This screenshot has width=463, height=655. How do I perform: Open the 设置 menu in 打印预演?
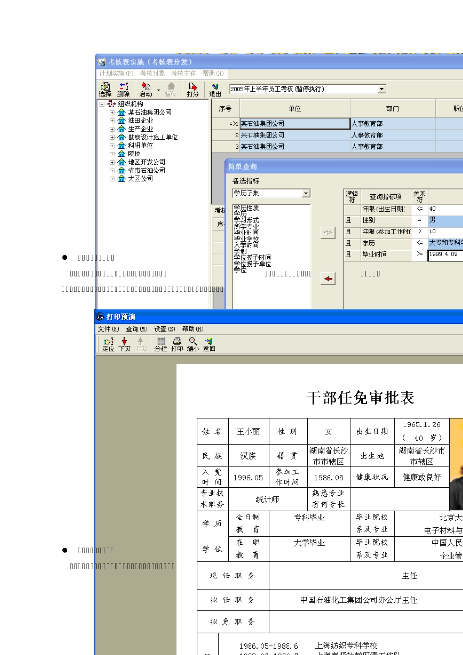(x=165, y=329)
